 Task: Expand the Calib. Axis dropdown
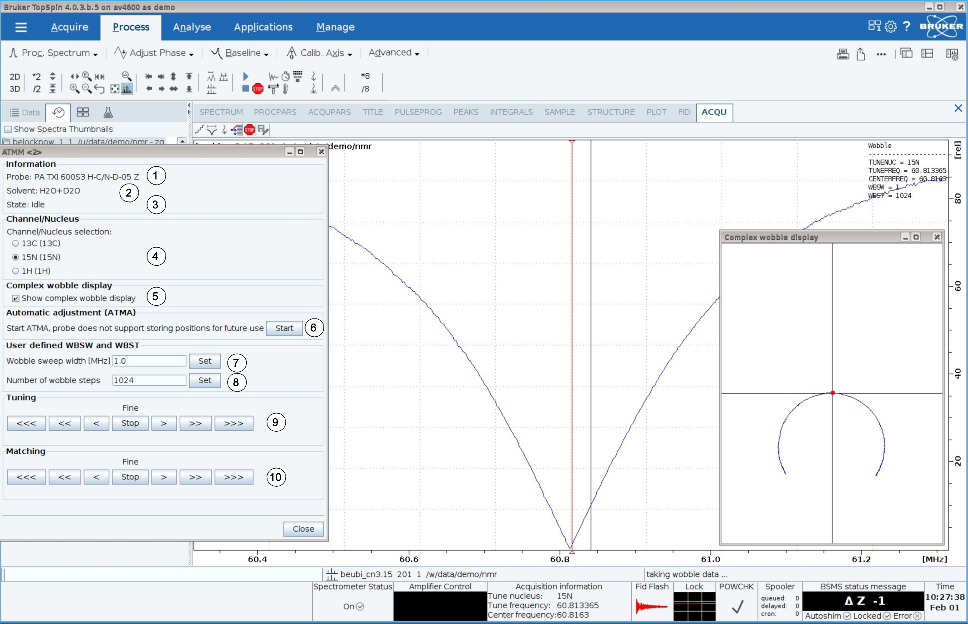(320, 53)
